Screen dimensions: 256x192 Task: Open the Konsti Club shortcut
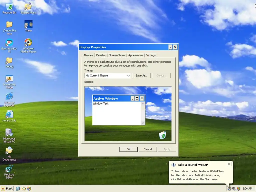(9, 116)
